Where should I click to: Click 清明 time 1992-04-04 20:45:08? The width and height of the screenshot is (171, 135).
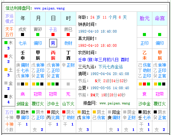[x=110, y=74]
